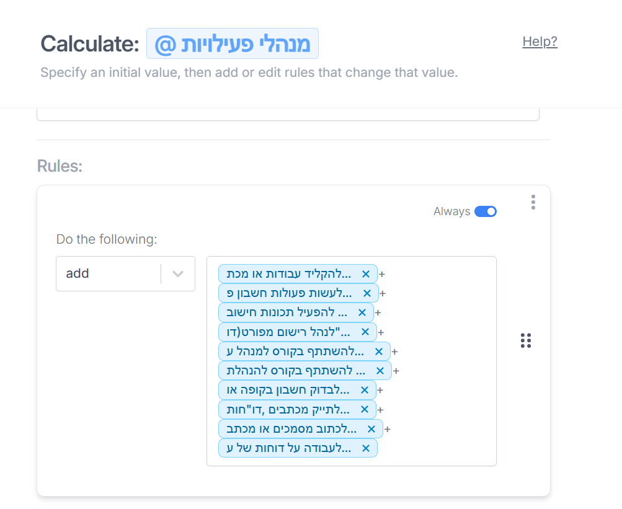Viewport: 622px width, 509px height.
Task: Delete the 'לבדוק חשבון בקופה או' chip
Action: pyautogui.click(x=365, y=390)
